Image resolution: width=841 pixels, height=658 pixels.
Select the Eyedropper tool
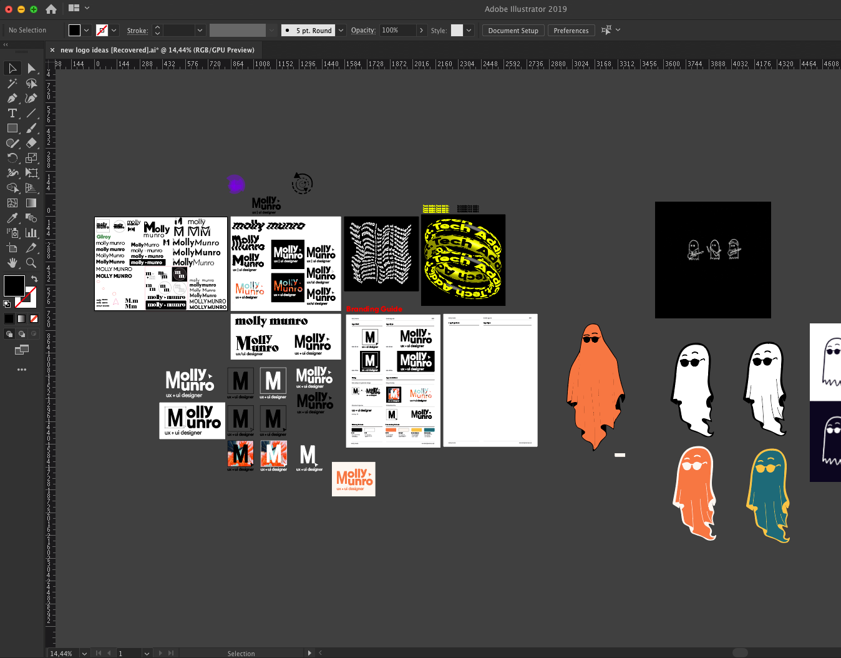(12, 218)
